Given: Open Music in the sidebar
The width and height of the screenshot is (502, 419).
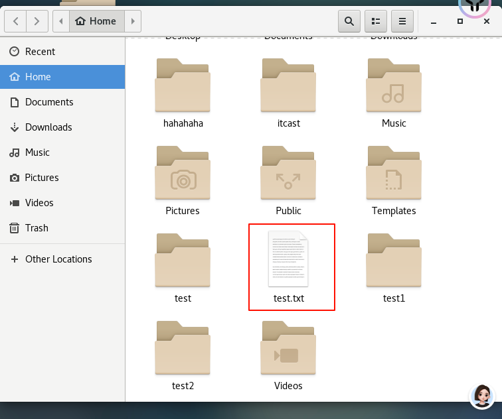Looking at the screenshot, I should point(62,152).
